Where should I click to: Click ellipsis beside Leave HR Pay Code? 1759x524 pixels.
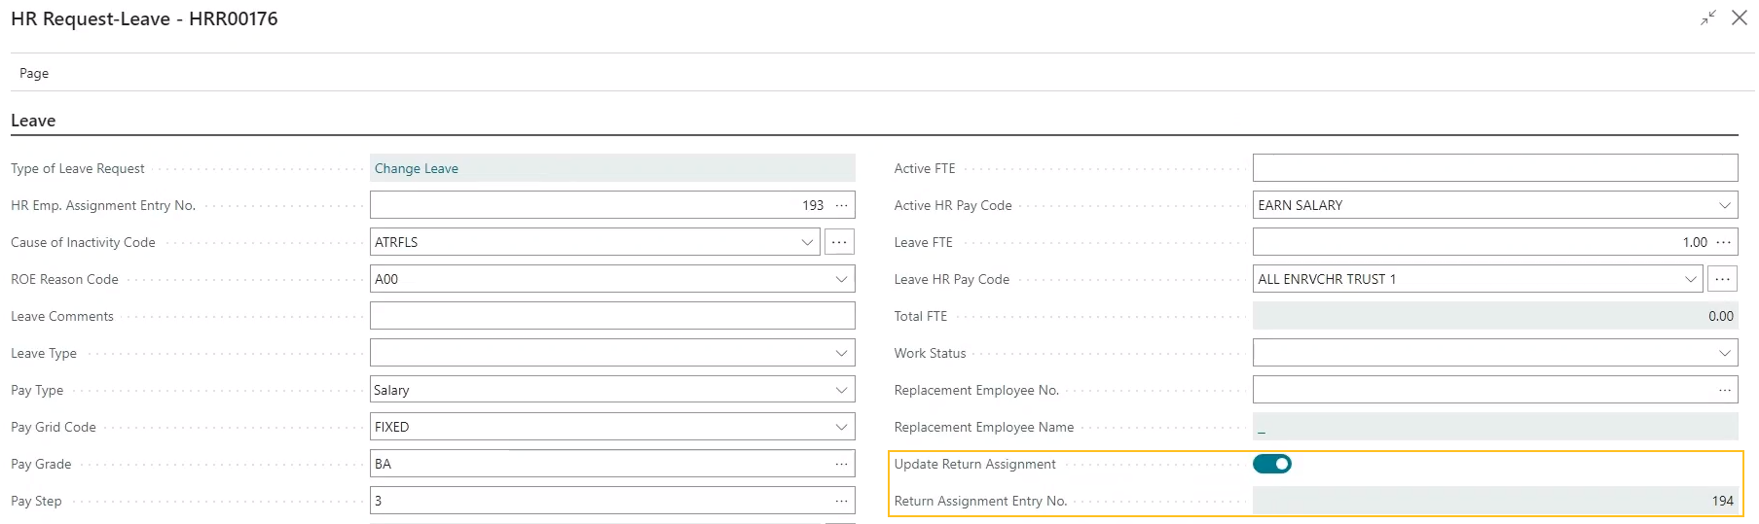(x=1722, y=279)
